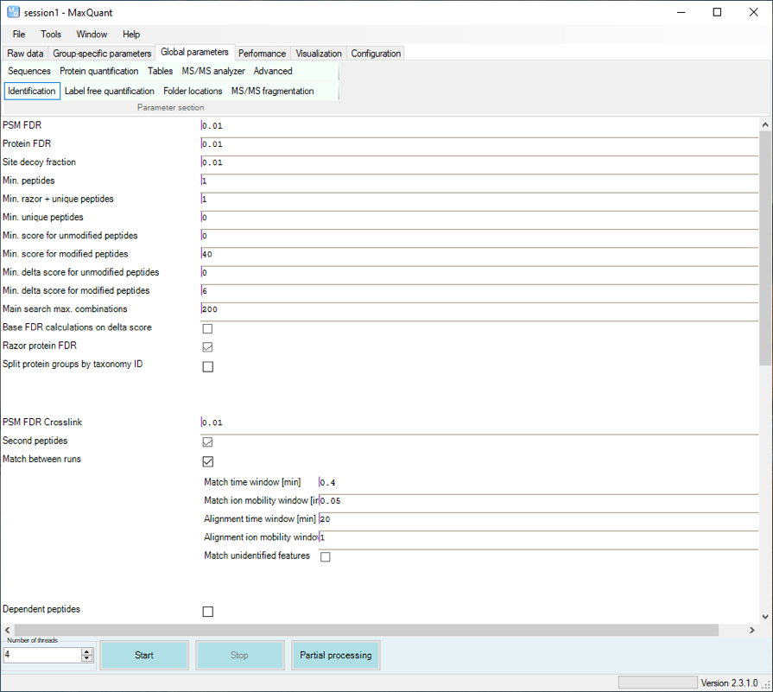Enable Base FDR calculations on delta score
The image size is (773, 692).
point(207,329)
